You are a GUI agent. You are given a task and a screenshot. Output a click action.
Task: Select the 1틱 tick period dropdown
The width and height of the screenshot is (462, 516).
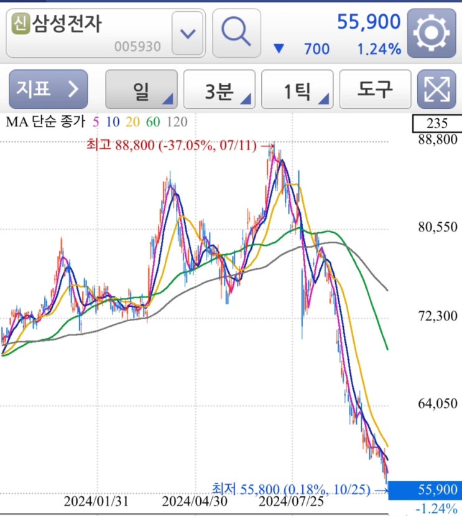tap(297, 89)
